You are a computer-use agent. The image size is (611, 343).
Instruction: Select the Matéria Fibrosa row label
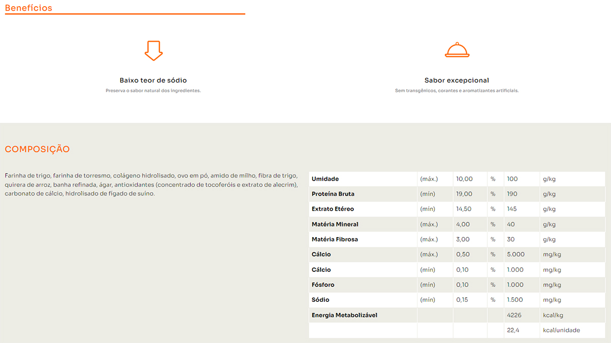point(335,239)
